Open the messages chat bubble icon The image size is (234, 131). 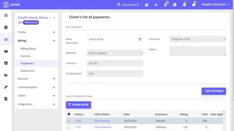[194, 5]
